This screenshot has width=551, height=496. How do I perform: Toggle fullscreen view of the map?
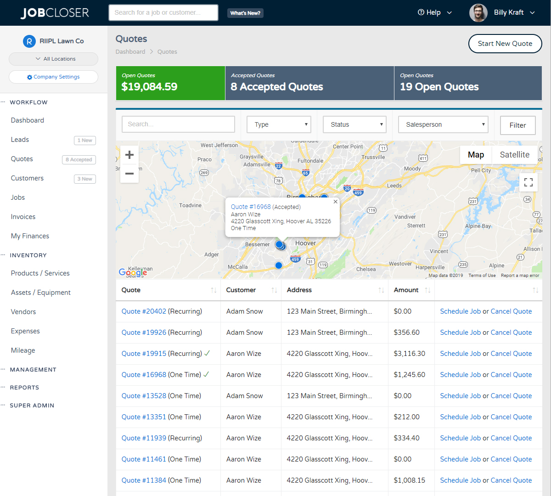click(x=529, y=182)
